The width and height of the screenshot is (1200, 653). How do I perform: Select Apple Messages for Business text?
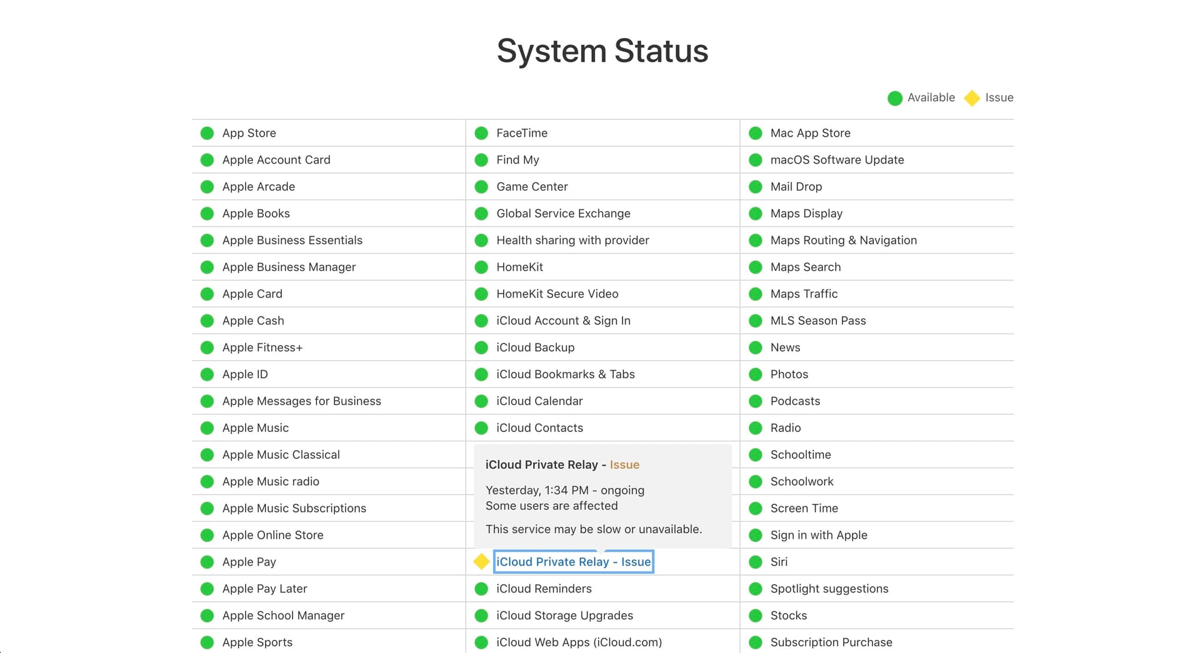point(302,401)
